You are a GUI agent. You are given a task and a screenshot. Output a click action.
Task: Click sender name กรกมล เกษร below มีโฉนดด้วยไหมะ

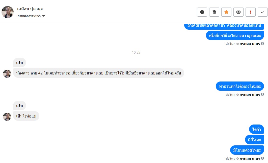250,158
